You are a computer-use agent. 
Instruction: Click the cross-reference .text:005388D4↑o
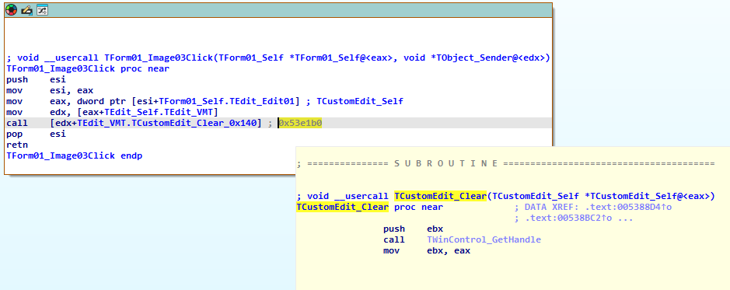[628, 207]
